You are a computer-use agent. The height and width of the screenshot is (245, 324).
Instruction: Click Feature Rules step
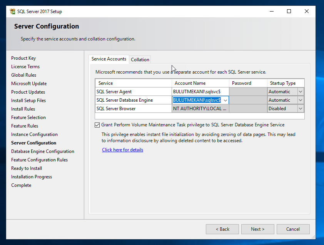[25, 126]
